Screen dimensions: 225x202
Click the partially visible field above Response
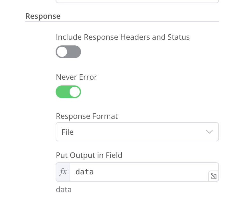pos(137,1)
